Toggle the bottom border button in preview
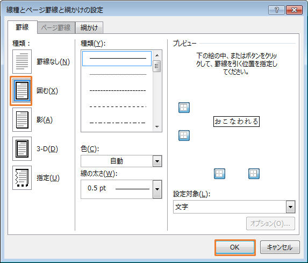The width and height of the screenshot is (308, 263). coord(184,136)
